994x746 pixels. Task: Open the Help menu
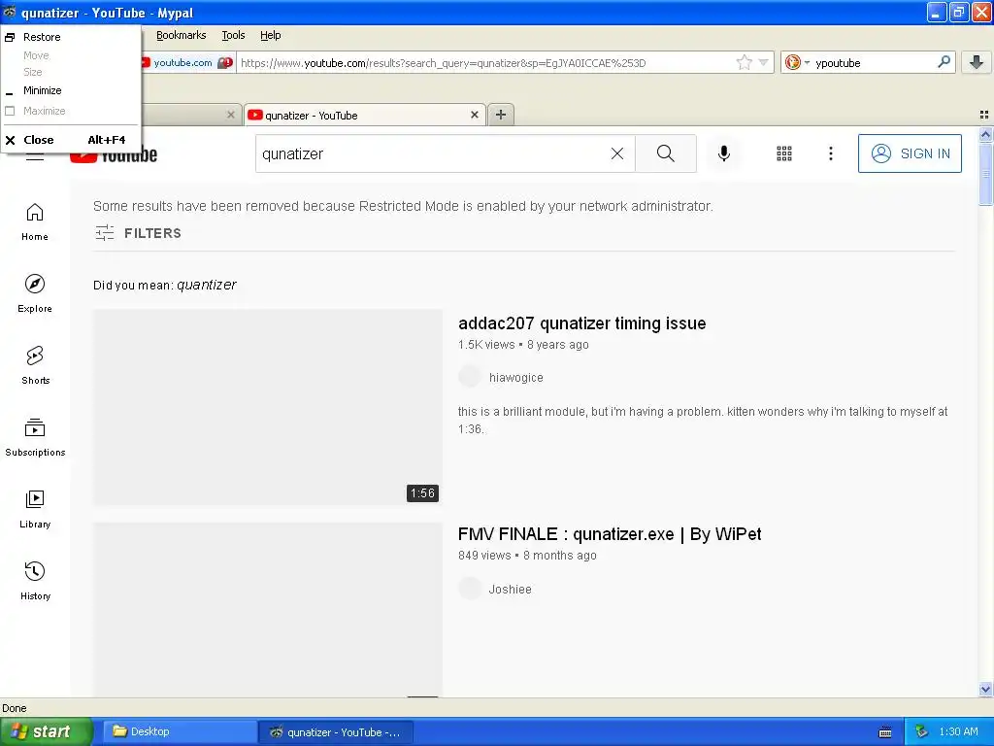pyautogui.click(x=270, y=36)
